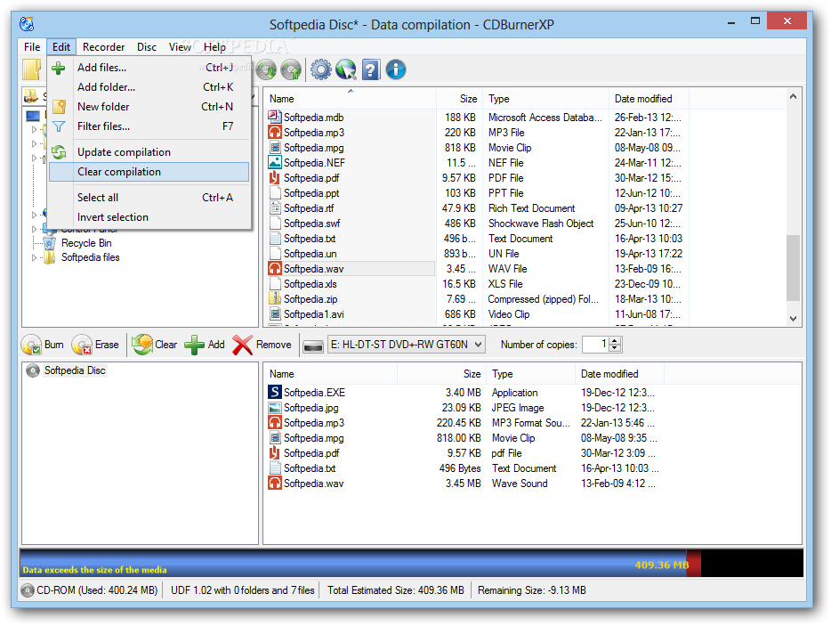Click the disc with green up arrow icon
Image resolution: width=831 pixels, height=626 pixels.
click(290, 69)
